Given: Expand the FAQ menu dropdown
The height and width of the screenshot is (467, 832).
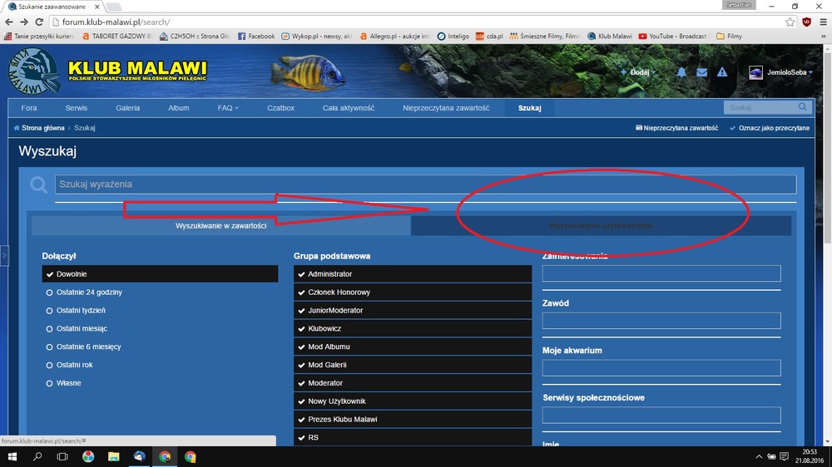Looking at the screenshot, I should coord(228,107).
